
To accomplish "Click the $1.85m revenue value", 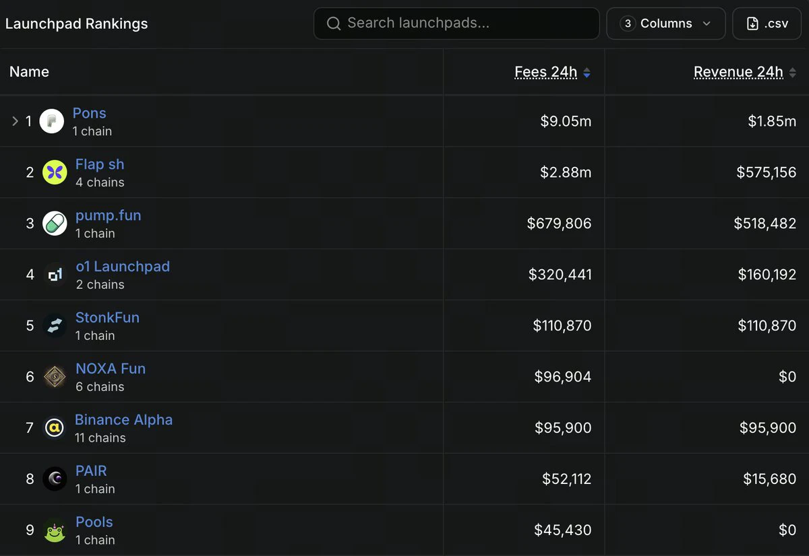I will click(x=772, y=121).
